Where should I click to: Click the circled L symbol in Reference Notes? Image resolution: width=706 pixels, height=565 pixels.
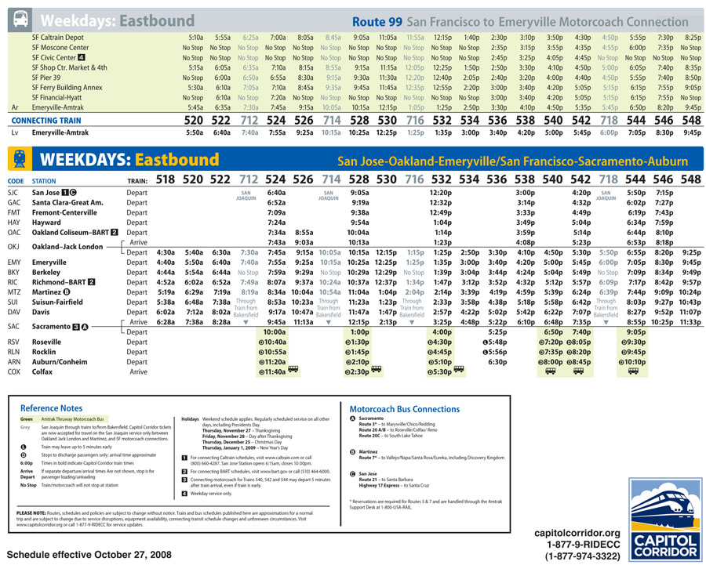[24, 447]
